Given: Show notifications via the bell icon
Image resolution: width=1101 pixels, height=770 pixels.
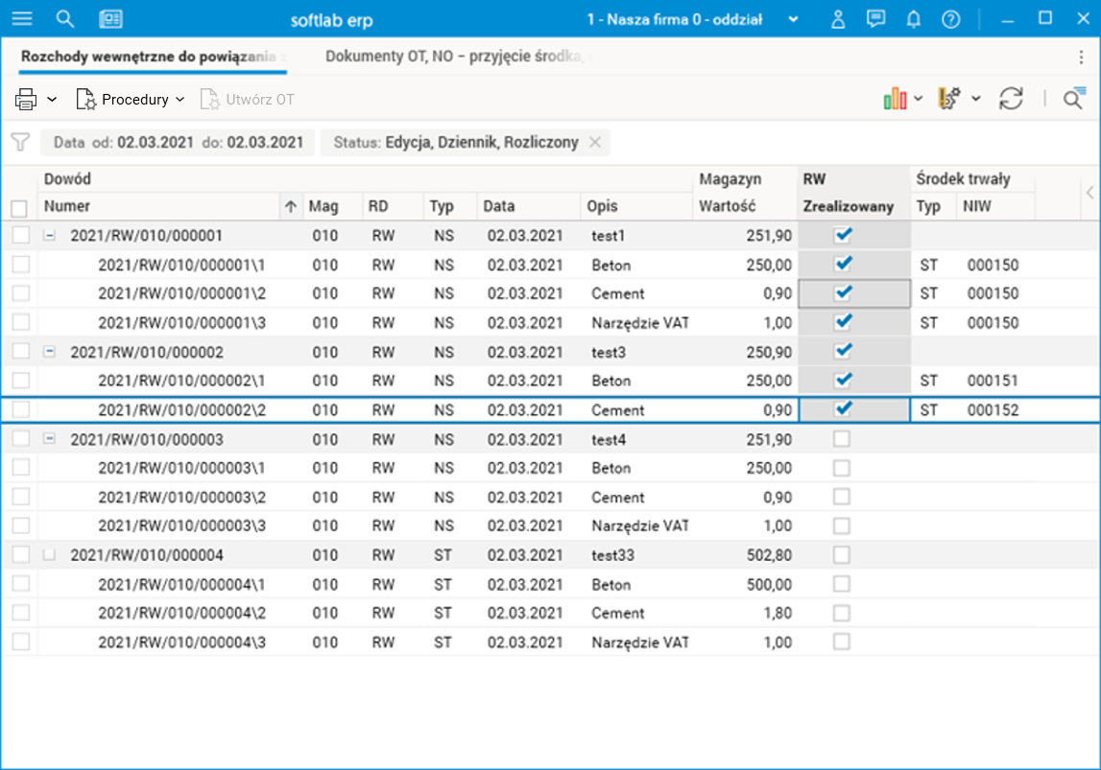Looking at the screenshot, I should pos(913,19).
